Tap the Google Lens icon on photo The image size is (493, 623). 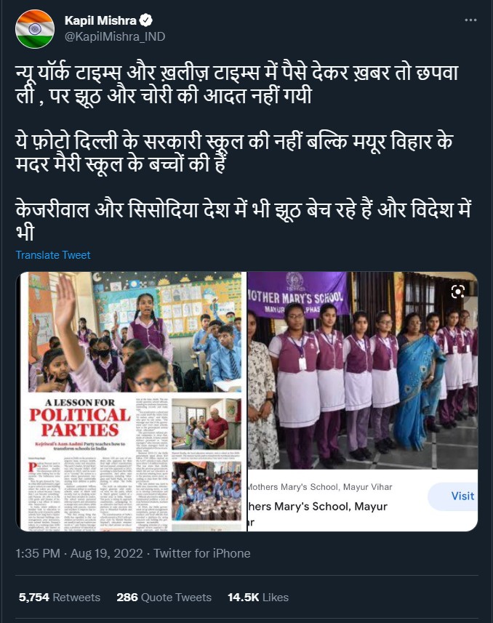click(458, 292)
